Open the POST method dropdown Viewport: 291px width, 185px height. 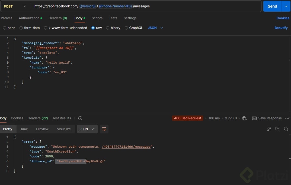pos(15,6)
